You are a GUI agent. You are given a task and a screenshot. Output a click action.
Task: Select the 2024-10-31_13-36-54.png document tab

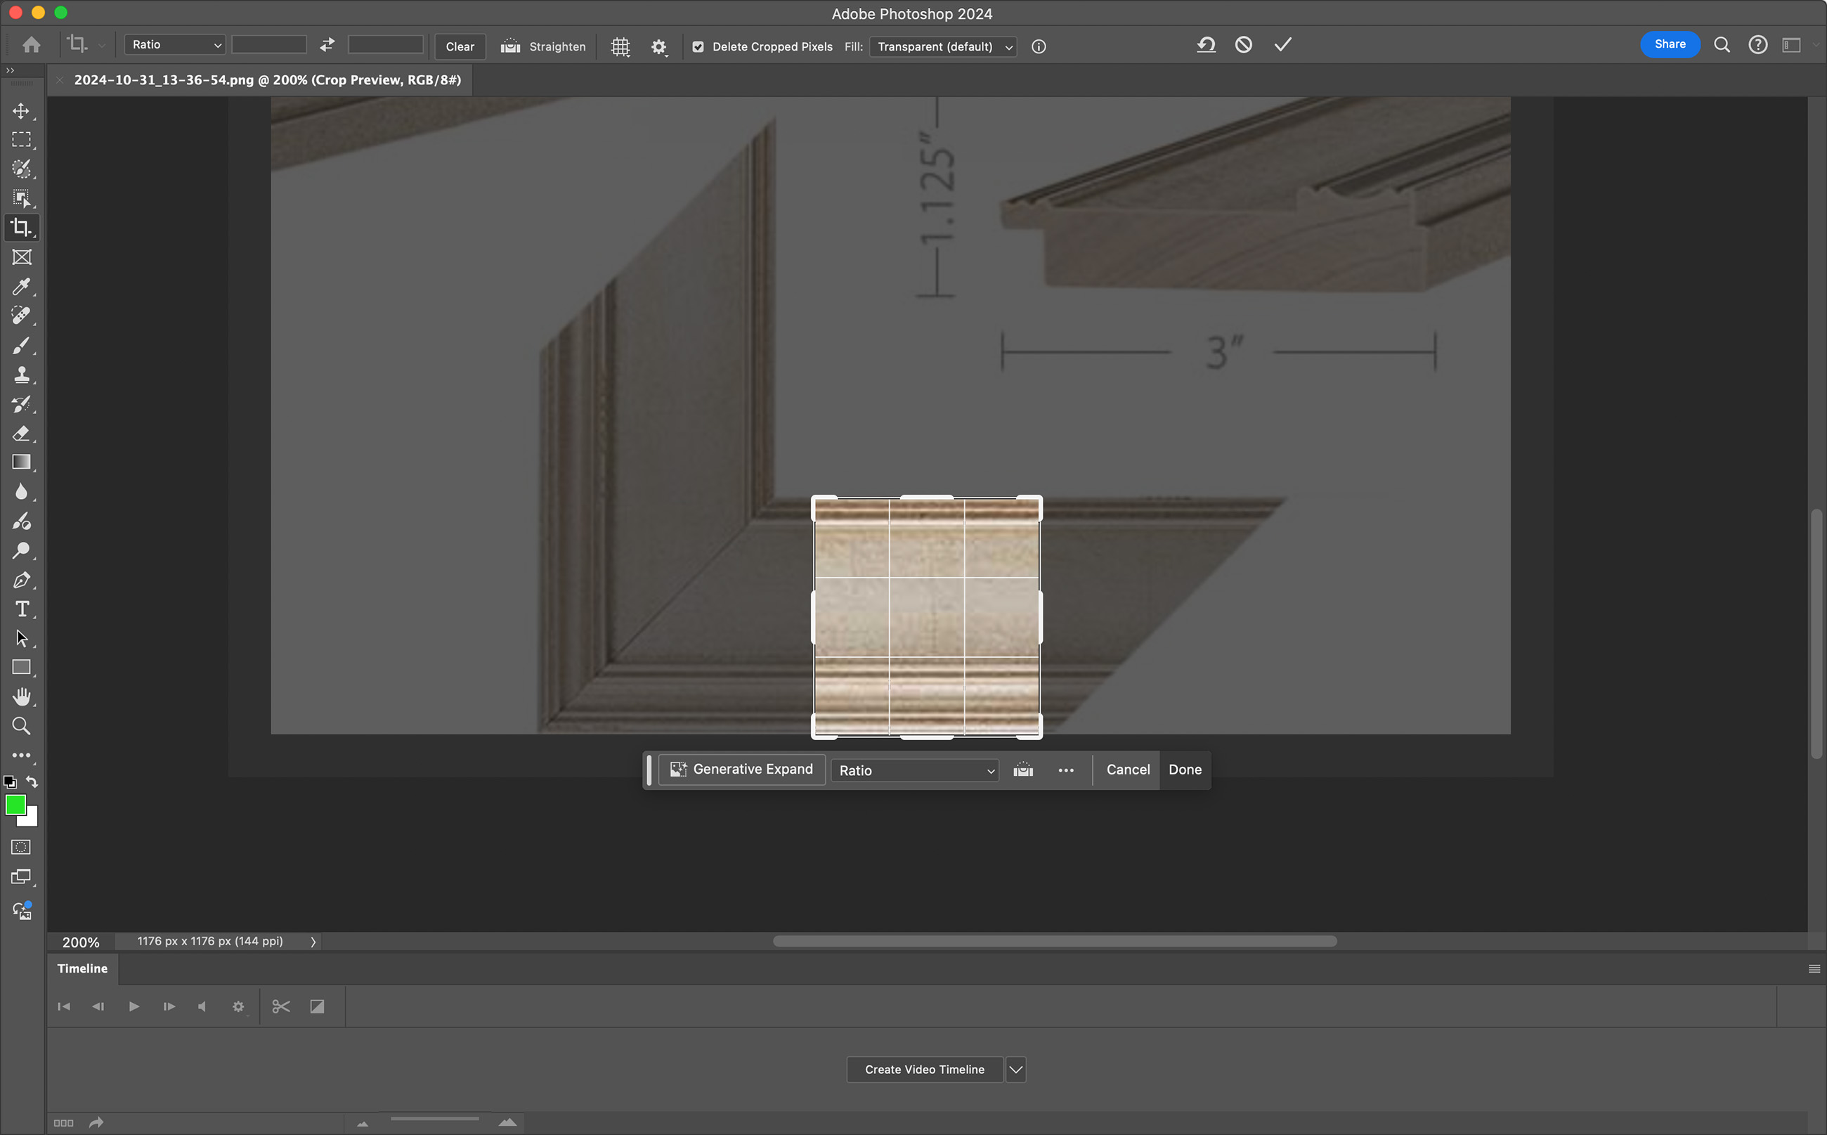[x=267, y=79]
